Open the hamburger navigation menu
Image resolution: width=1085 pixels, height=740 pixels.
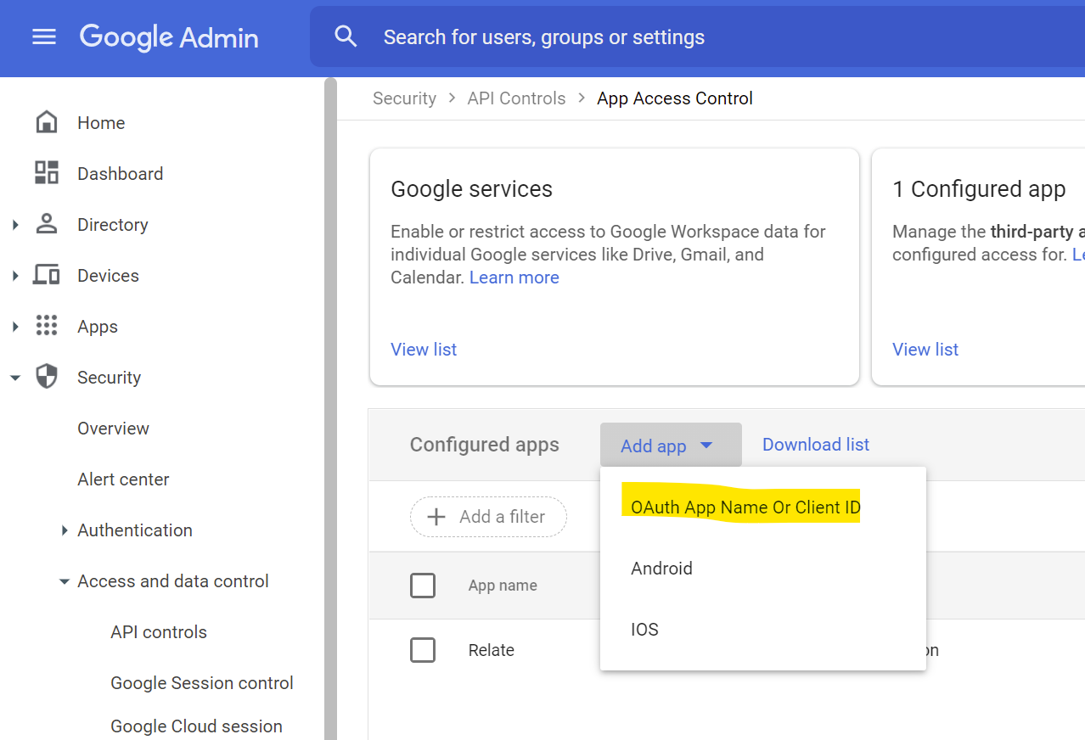click(43, 36)
